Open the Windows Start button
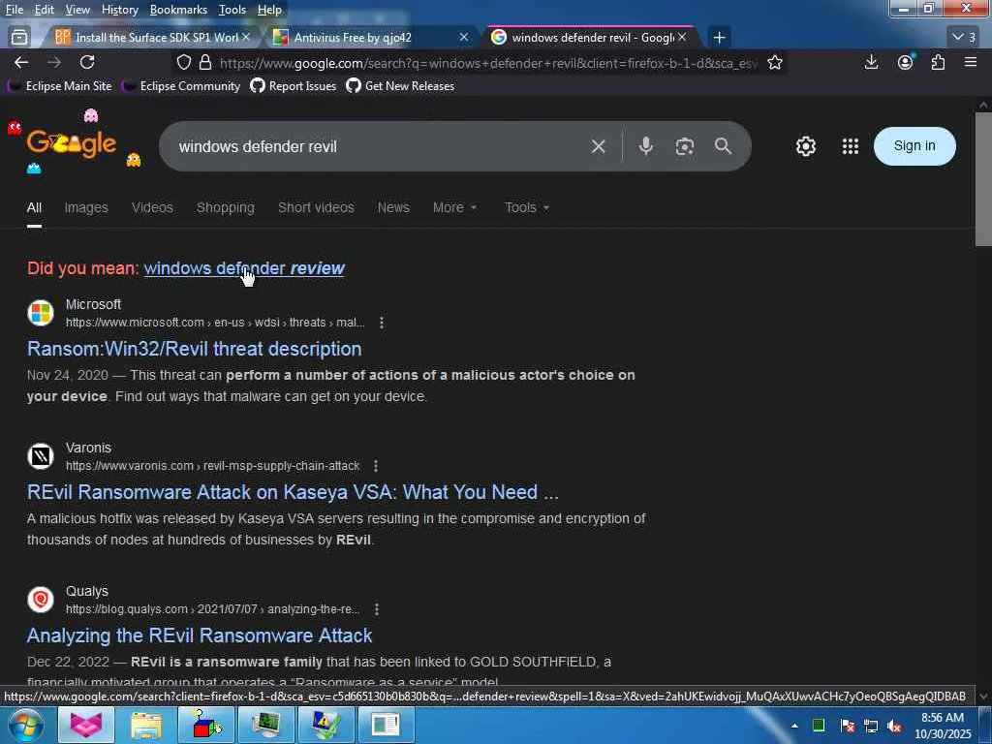Image resolution: width=992 pixels, height=744 pixels. click(x=25, y=725)
